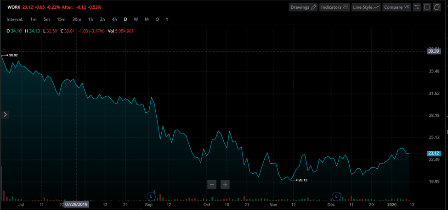Select the Q quarterly interval
The image size is (448, 210).
click(157, 19)
